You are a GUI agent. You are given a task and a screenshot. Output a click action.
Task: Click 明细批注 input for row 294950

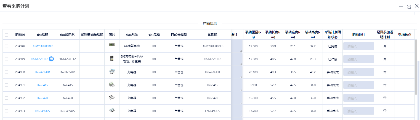[358, 72]
